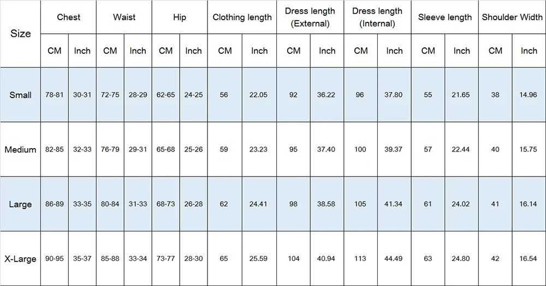Screen dimensions: 546x286
Task: Click the 24.02 sleeve length cell
Action: (x=461, y=204)
